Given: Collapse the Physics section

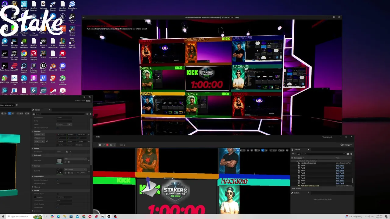Looking at the screenshot, I should [33, 190].
